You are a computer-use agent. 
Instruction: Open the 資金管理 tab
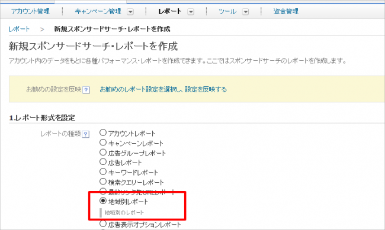coord(286,11)
